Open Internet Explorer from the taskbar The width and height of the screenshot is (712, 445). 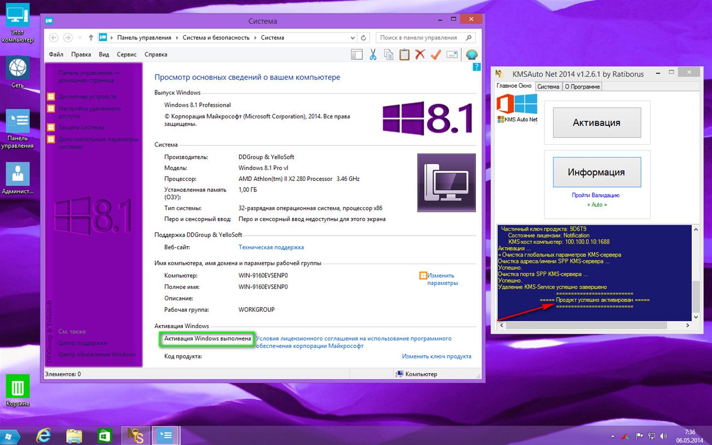point(43,436)
